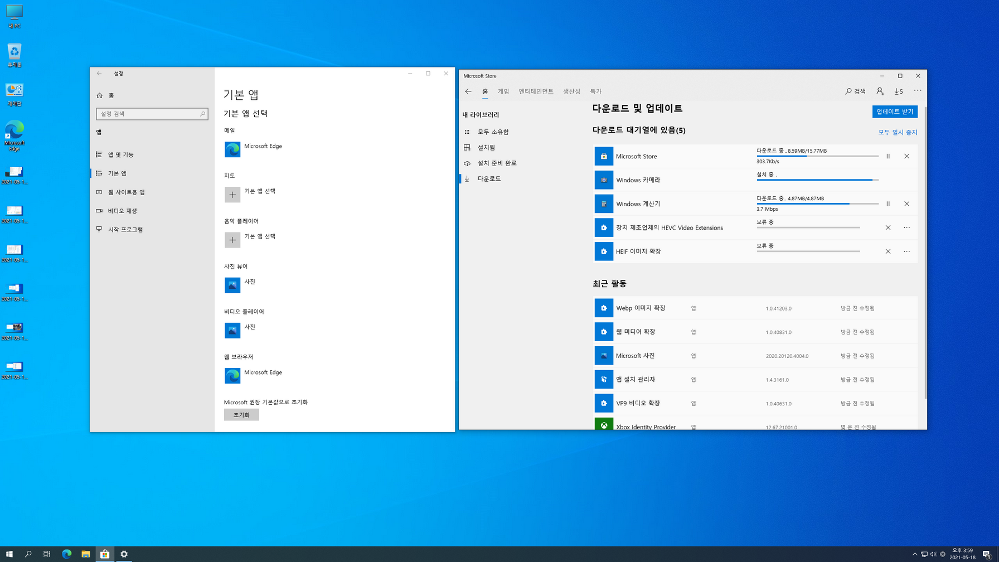Viewport: 999px width, 562px height.
Task: Open more options for HEIF 이미지 확장
Action: click(x=906, y=251)
